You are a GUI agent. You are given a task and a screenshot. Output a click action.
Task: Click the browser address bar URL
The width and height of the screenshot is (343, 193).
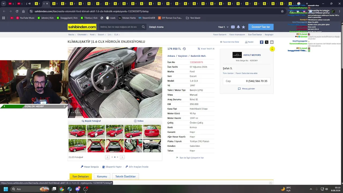tap(92, 11)
